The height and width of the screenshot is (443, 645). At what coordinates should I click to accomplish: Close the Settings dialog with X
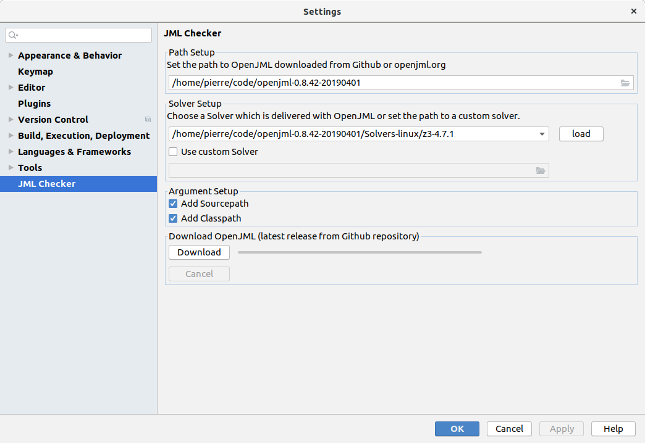coord(633,11)
